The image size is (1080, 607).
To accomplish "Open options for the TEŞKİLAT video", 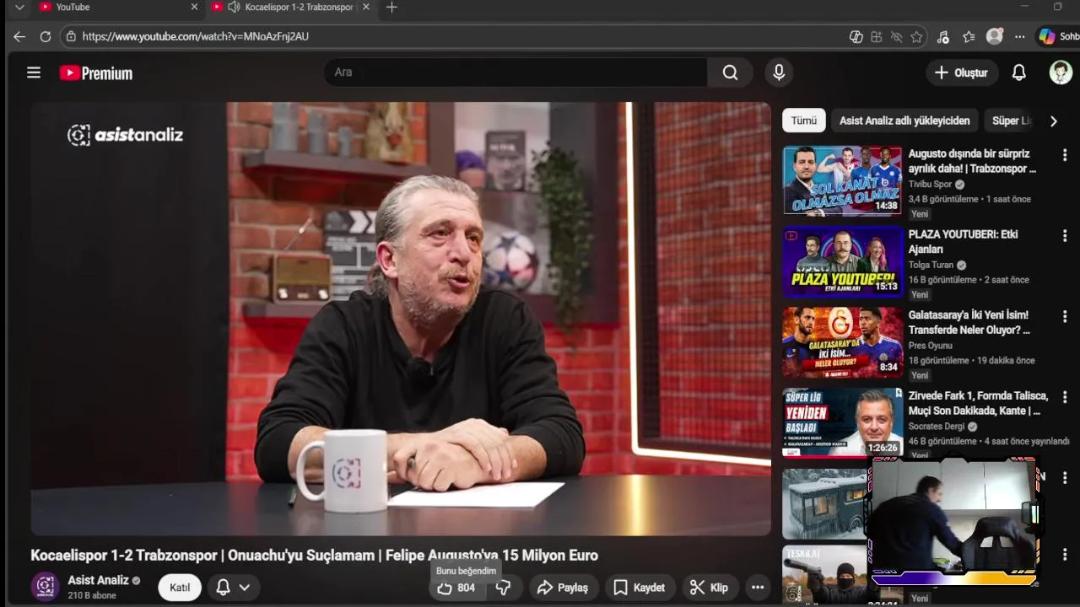I will tap(1065, 555).
